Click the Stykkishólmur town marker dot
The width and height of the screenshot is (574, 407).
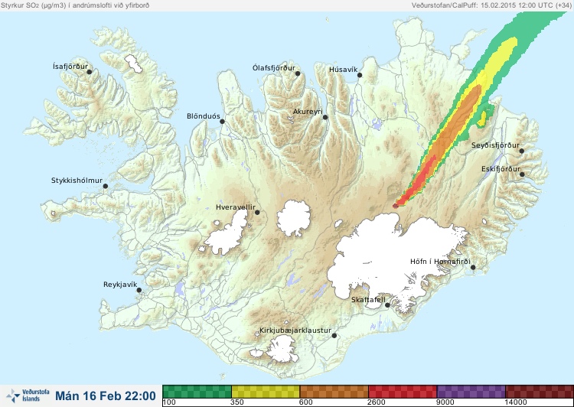coord(106,187)
